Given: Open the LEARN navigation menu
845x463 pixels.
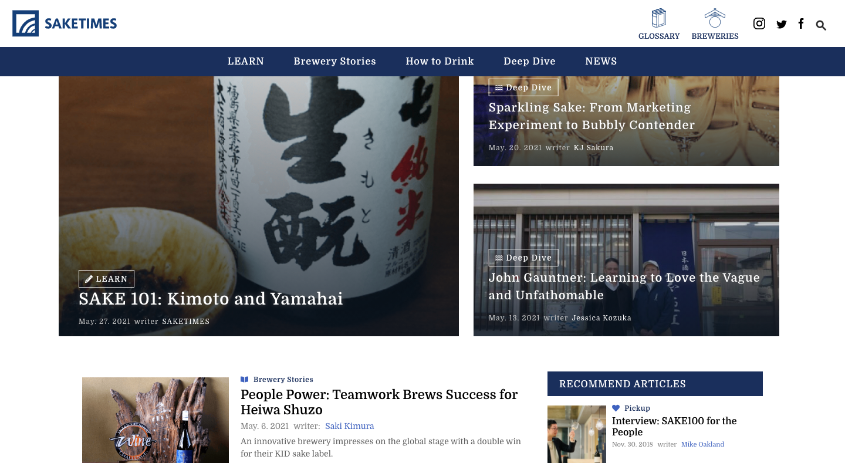Looking at the screenshot, I should [246, 61].
